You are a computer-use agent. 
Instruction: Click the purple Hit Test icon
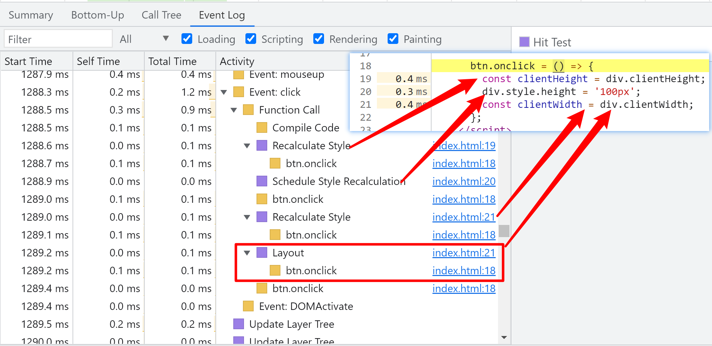524,42
